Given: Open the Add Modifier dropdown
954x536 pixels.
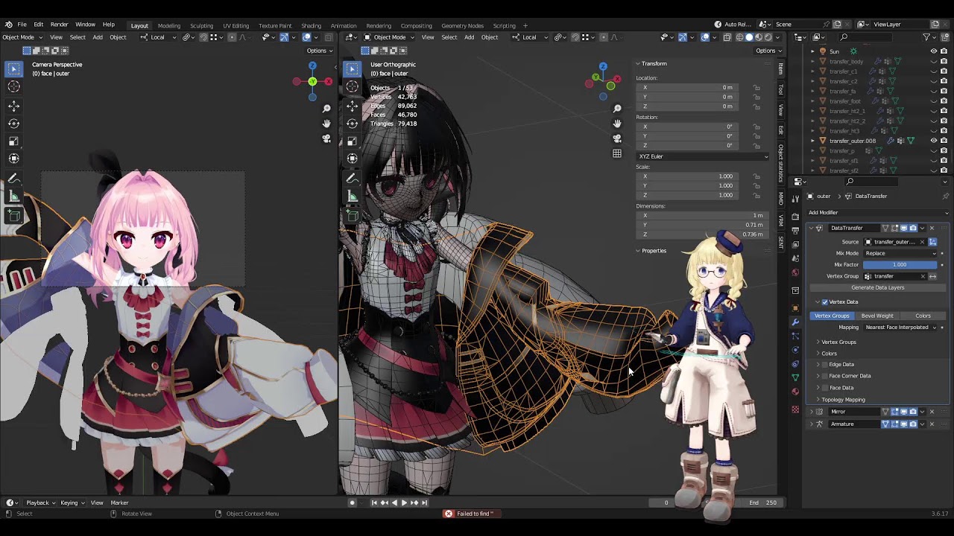Looking at the screenshot, I should pos(876,213).
